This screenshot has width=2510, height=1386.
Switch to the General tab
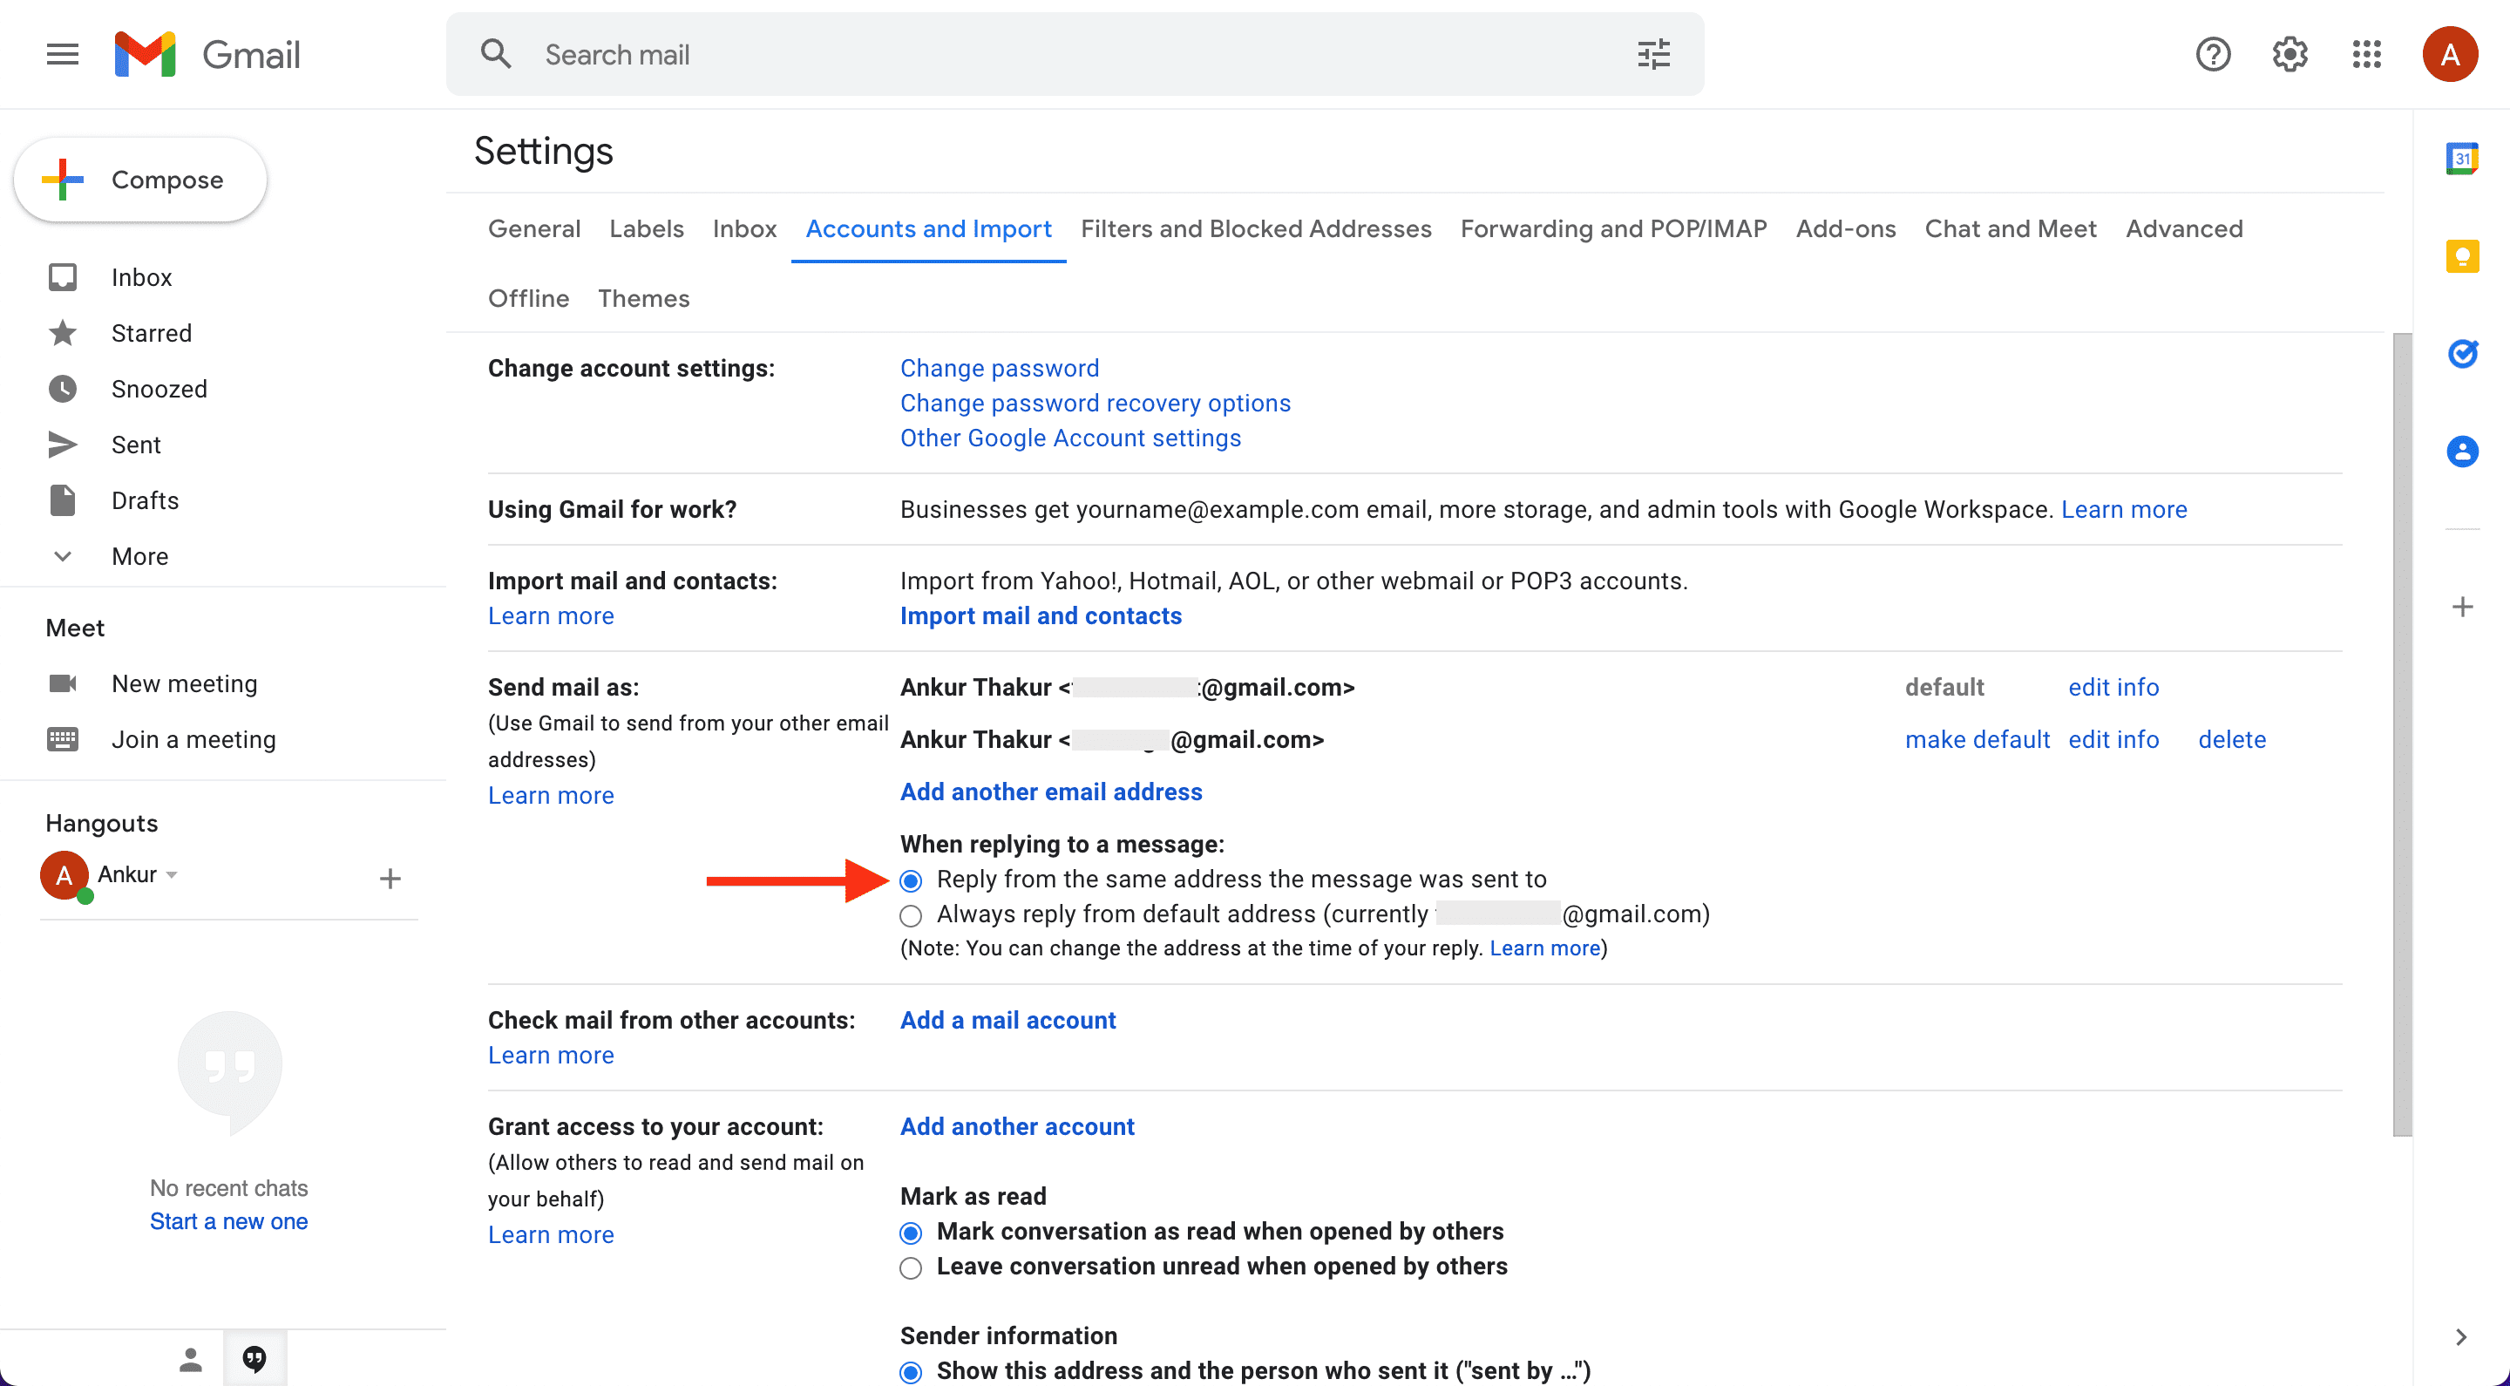point(534,229)
